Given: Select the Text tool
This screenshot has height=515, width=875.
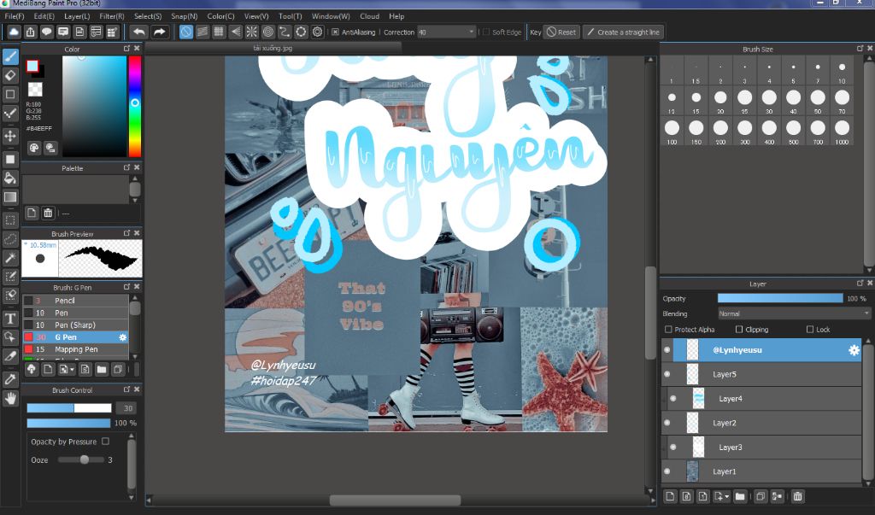Looking at the screenshot, I should pyautogui.click(x=10, y=319).
